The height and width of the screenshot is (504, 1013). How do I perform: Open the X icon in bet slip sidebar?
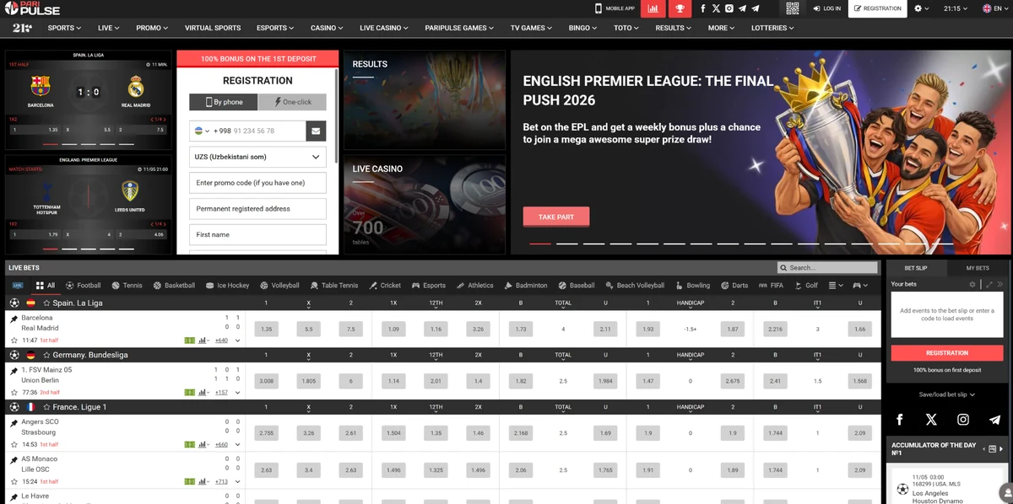pyautogui.click(x=931, y=419)
